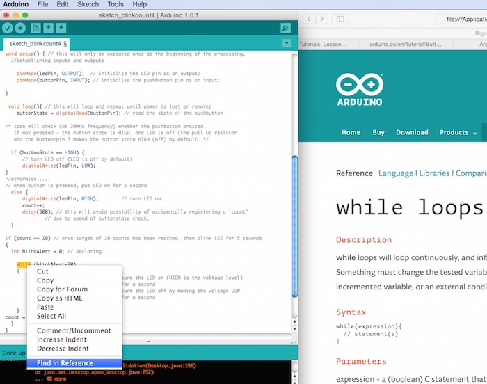Switch to Tutorials: Lesson browser tab
The width and height of the screenshot is (487, 384).
(328, 44)
